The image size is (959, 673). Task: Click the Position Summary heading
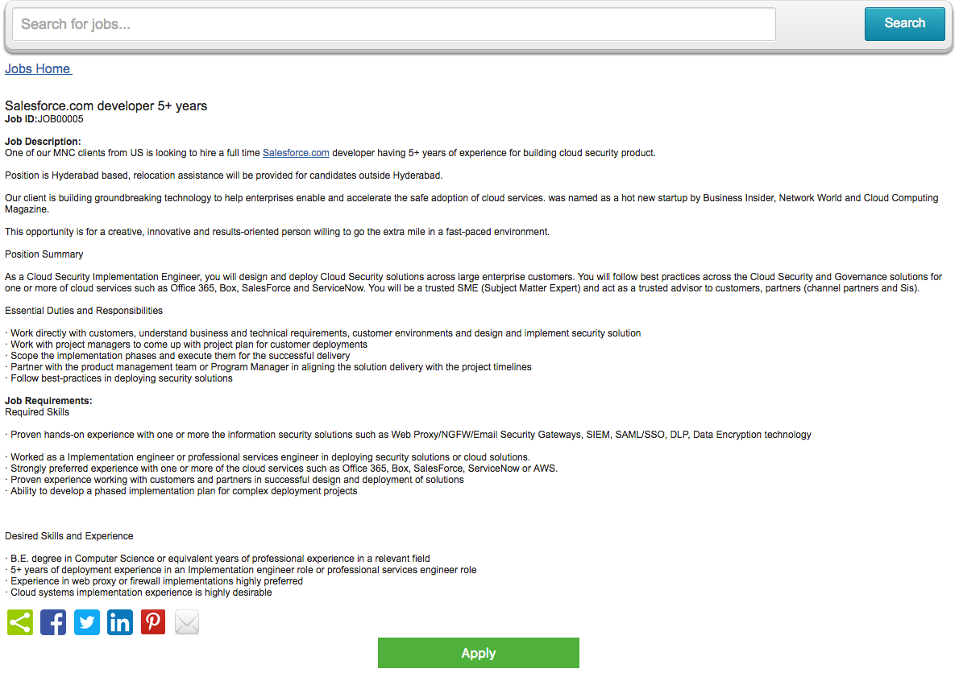click(44, 254)
